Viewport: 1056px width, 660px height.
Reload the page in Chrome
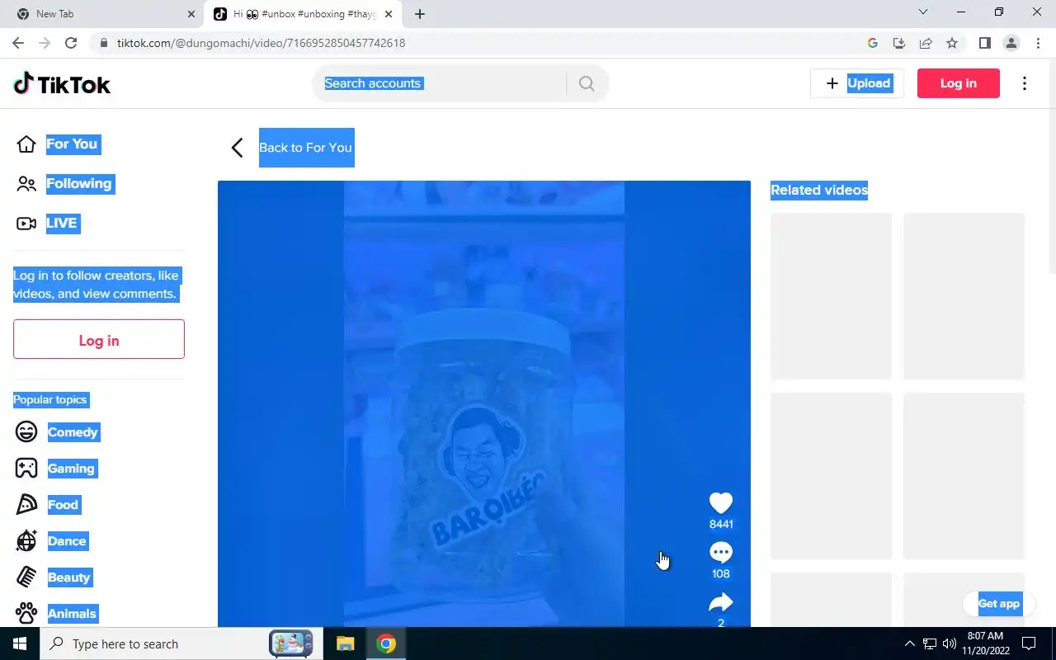pyautogui.click(x=71, y=43)
